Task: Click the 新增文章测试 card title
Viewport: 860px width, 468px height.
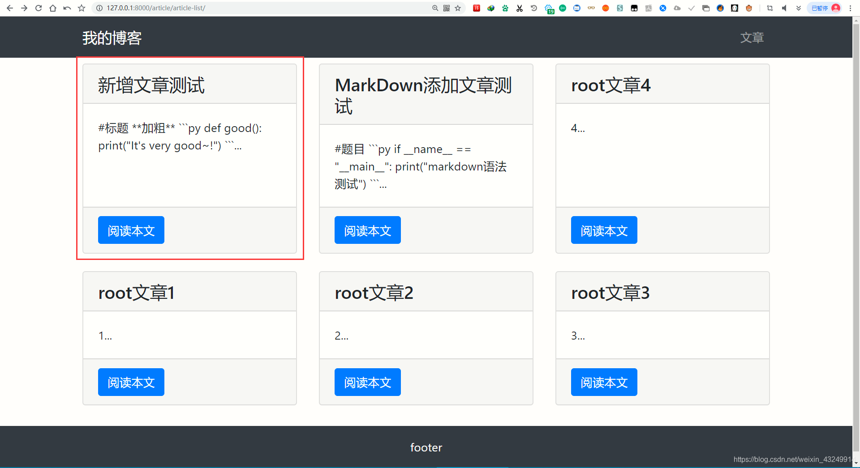Action: [151, 85]
